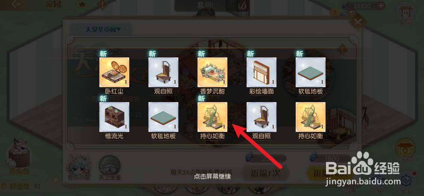The image size is (424, 196).
Task: Open the 香梦沉酣 flower bed item
Action: pos(212,72)
